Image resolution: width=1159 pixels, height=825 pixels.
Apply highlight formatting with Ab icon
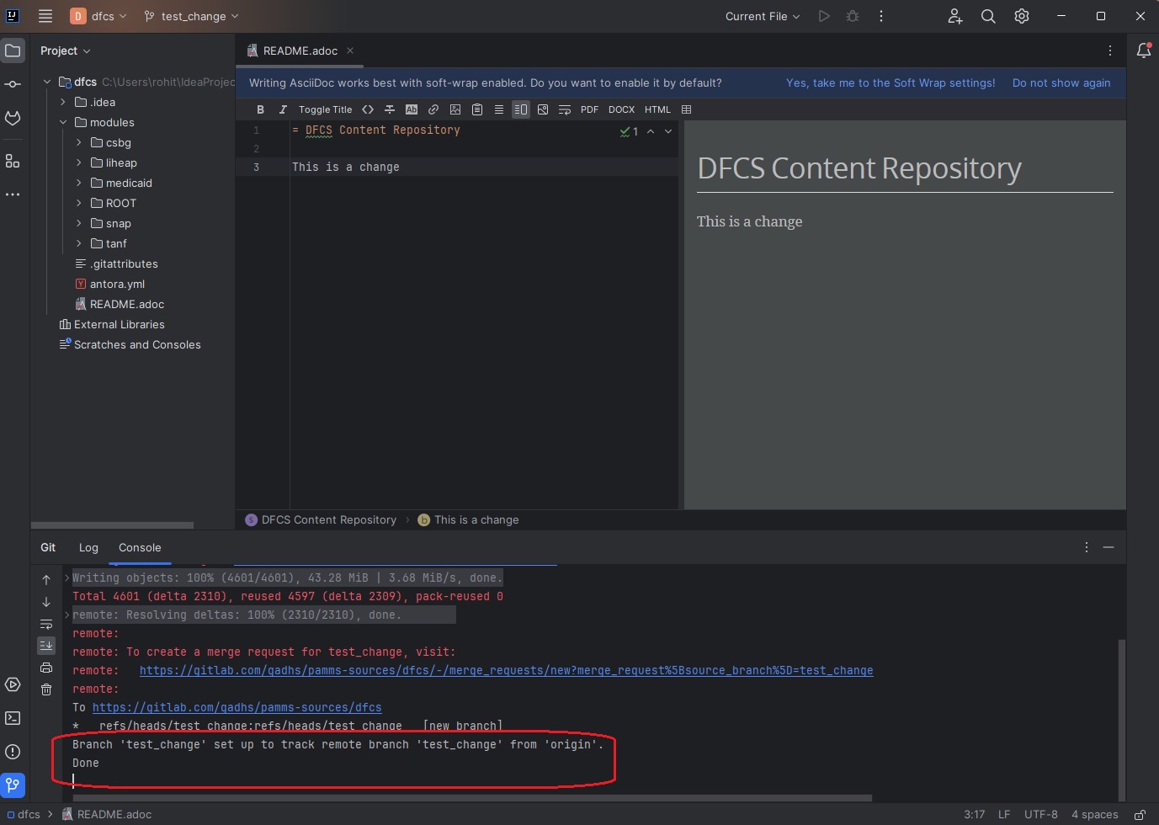click(412, 109)
